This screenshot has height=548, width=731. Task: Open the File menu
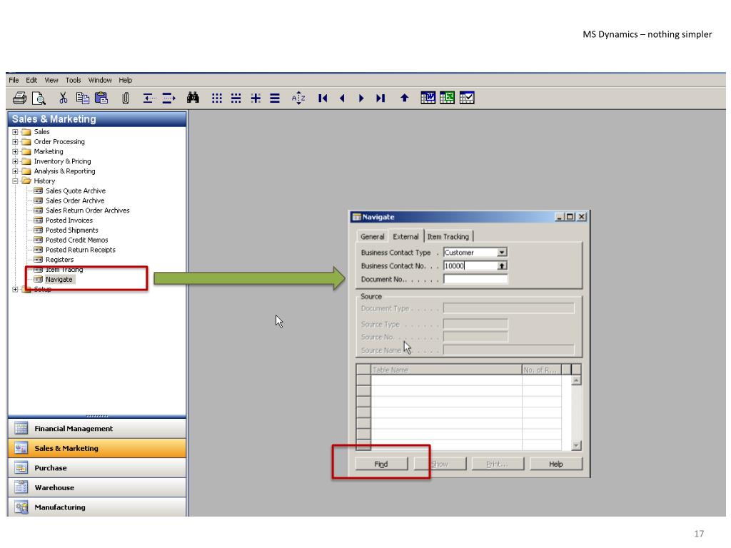point(14,80)
